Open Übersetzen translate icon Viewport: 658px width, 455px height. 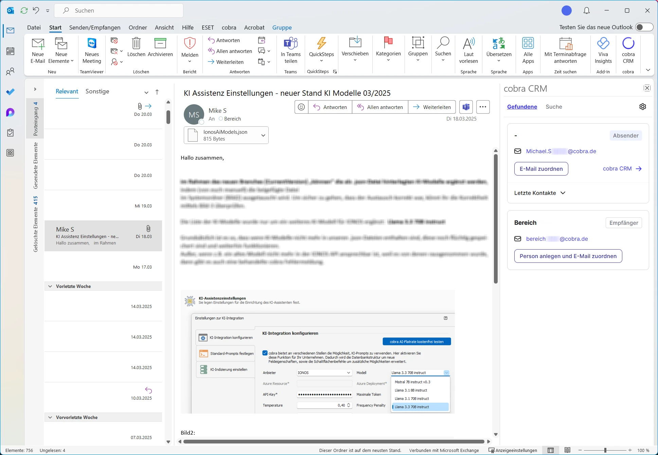pyautogui.click(x=499, y=43)
